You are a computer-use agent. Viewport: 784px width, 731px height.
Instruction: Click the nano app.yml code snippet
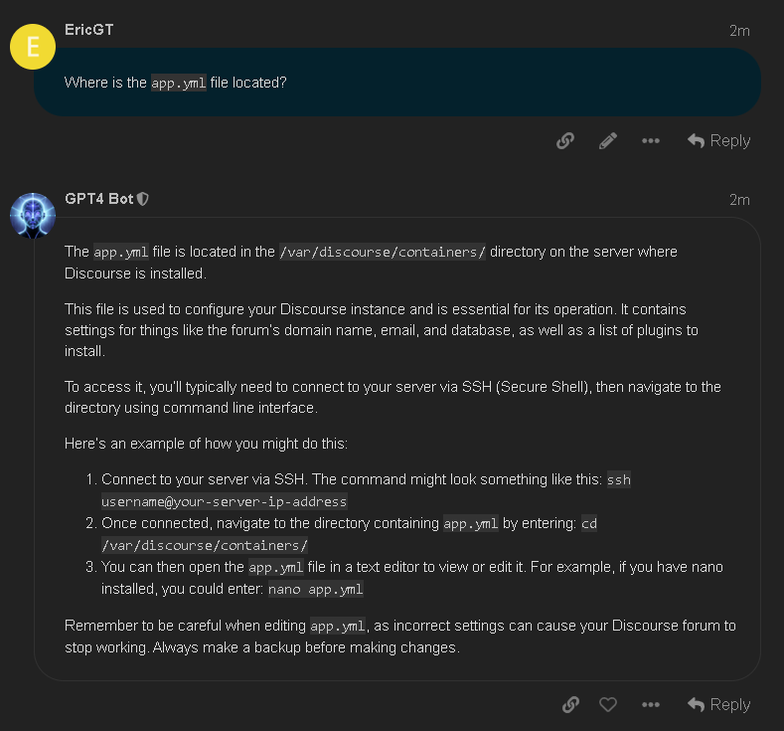[316, 589]
